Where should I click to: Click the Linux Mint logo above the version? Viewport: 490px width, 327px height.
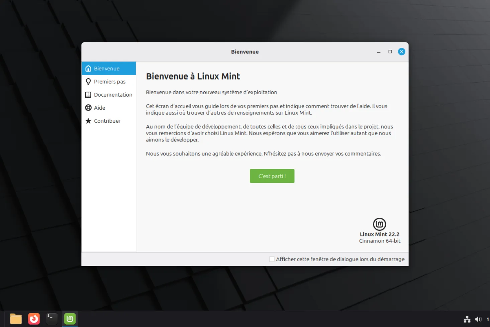[x=379, y=224]
